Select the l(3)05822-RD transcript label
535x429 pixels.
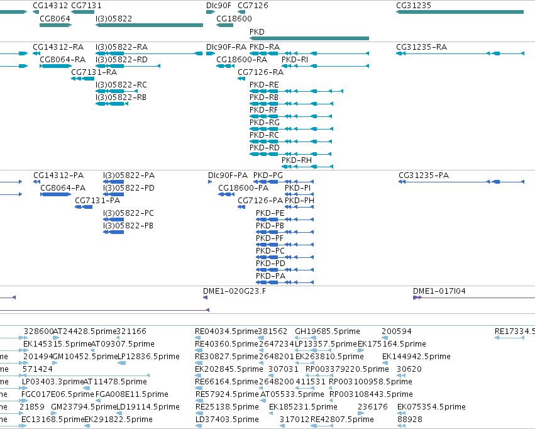click(x=121, y=59)
